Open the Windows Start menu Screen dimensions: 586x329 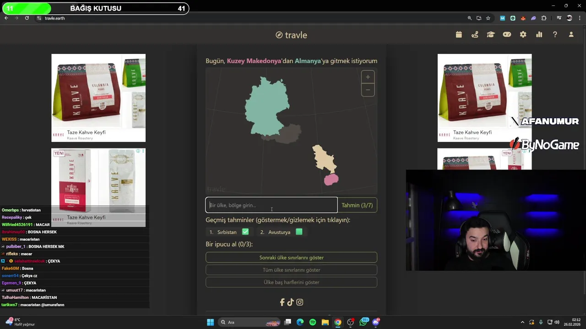210,322
